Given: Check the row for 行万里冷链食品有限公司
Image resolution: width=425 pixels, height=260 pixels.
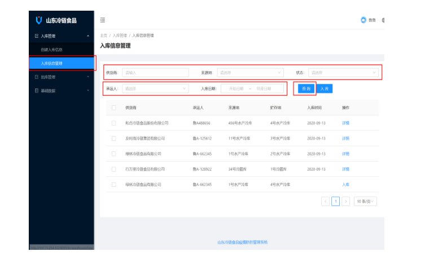Looking at the screenshot, I should click(x=114, y=169).
